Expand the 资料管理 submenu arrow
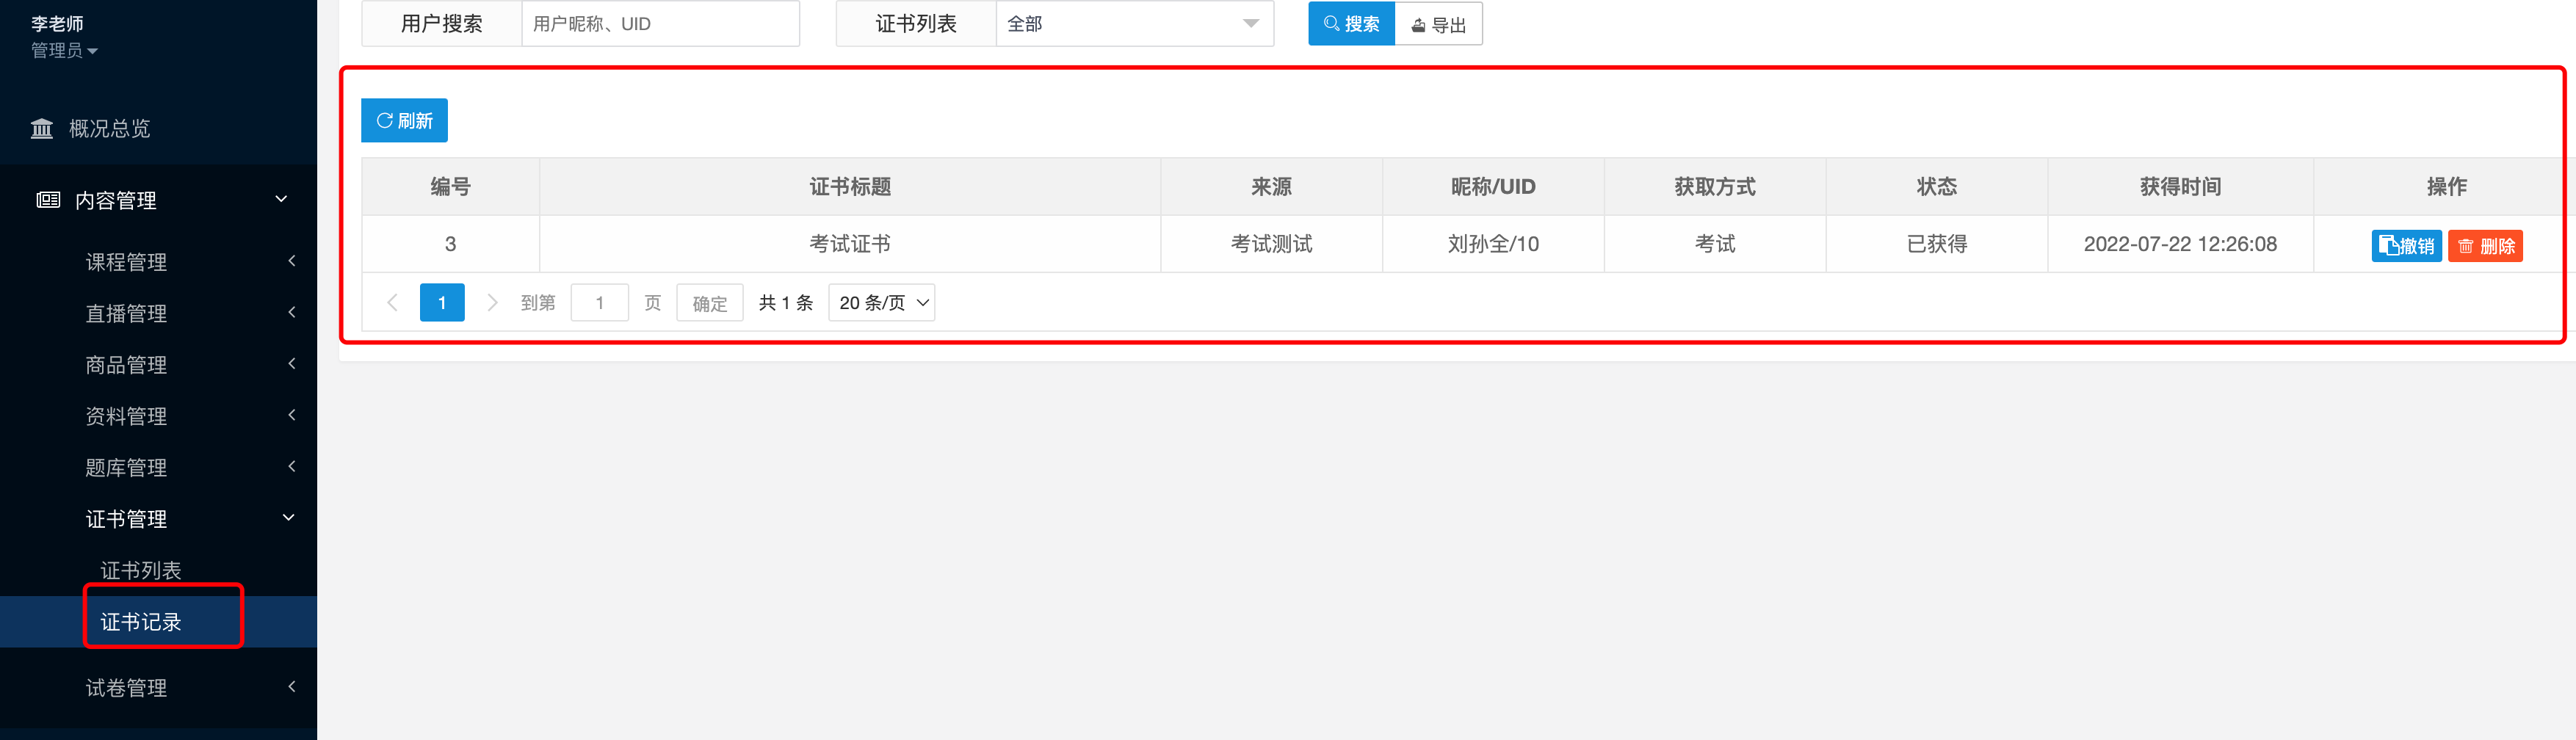 click(291, 415)
